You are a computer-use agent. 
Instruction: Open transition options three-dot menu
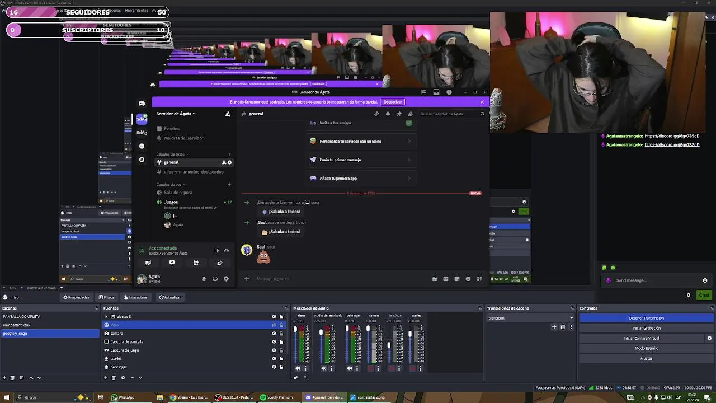coord(571,327)
